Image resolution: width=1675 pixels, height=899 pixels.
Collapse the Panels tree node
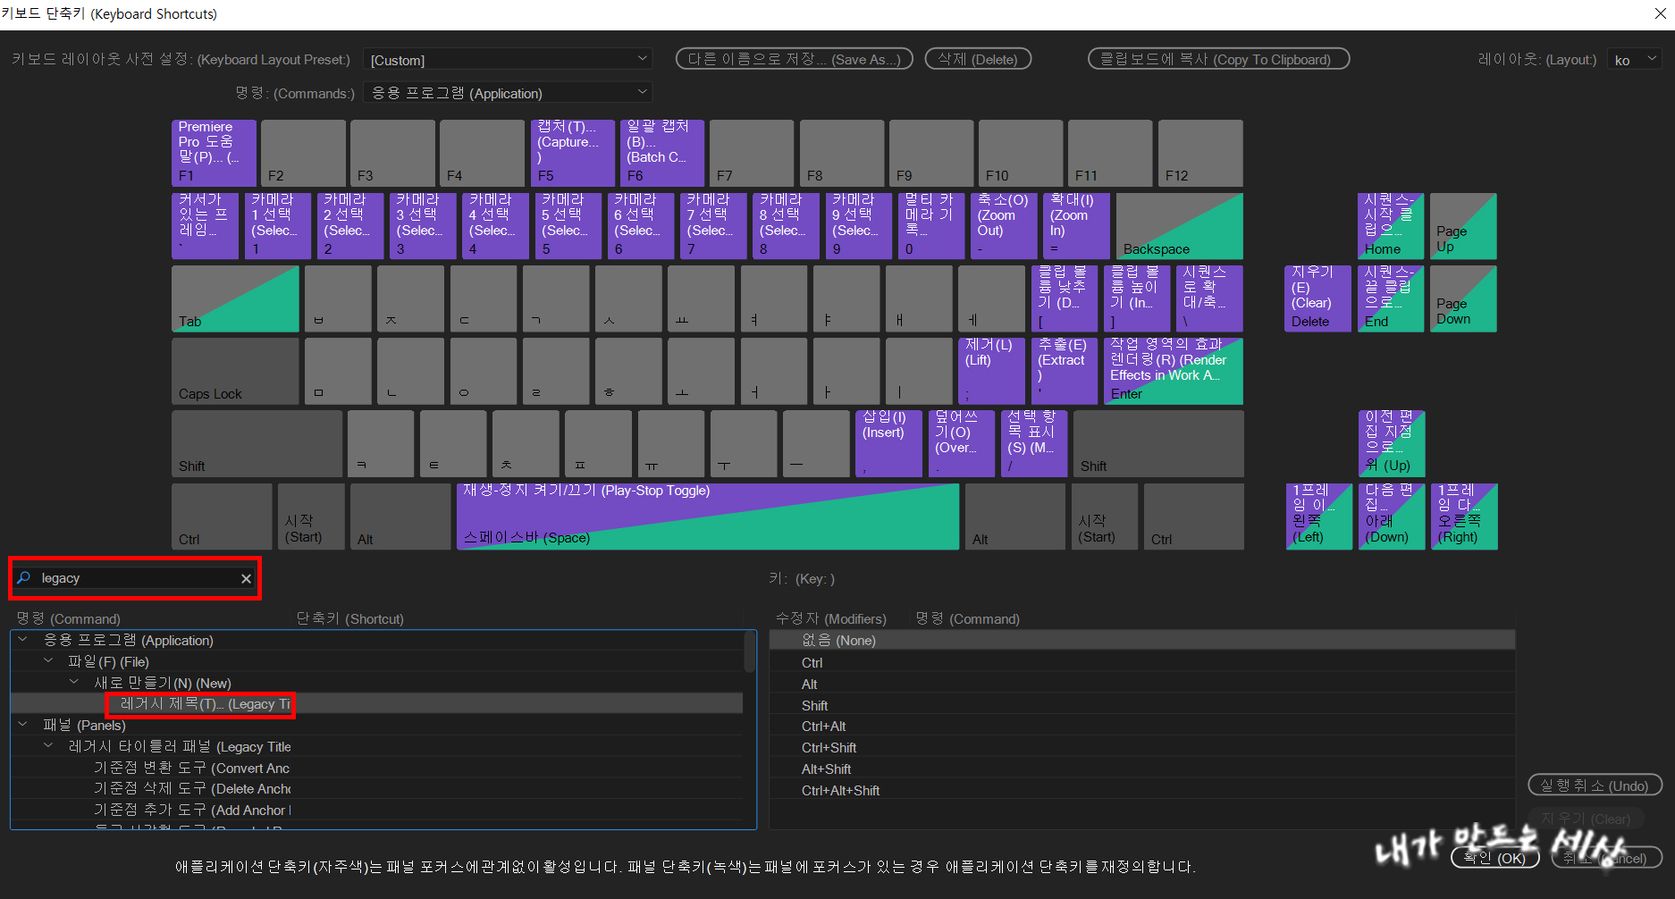(22, 725)
